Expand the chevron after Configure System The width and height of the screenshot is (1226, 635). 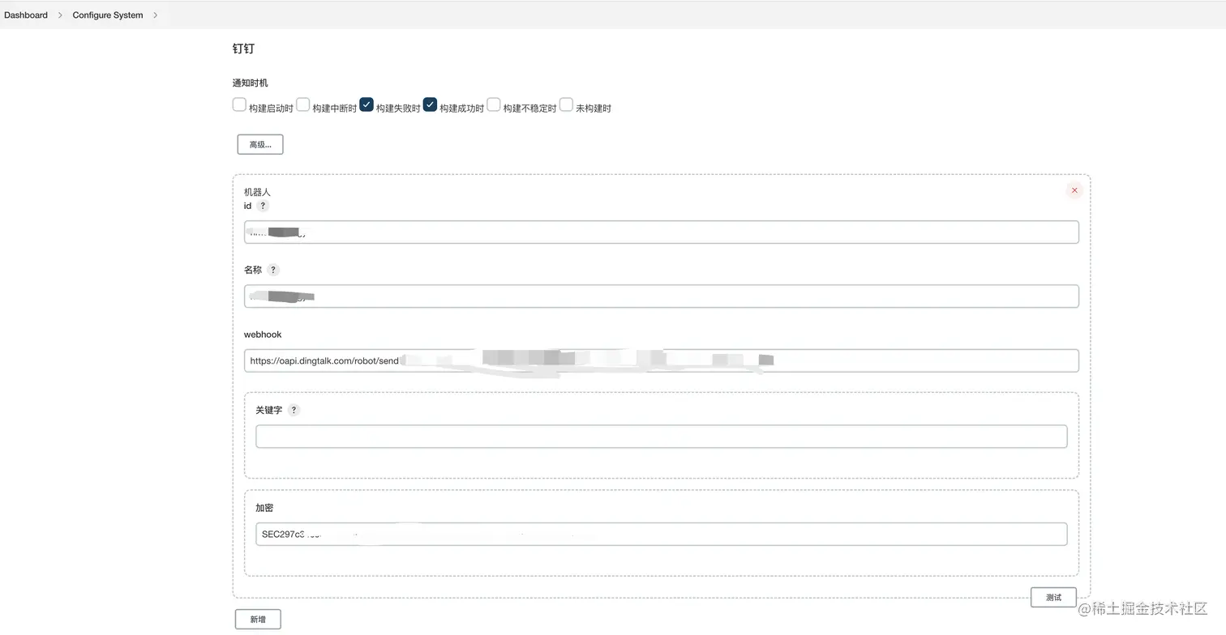[x=155, y=15]
